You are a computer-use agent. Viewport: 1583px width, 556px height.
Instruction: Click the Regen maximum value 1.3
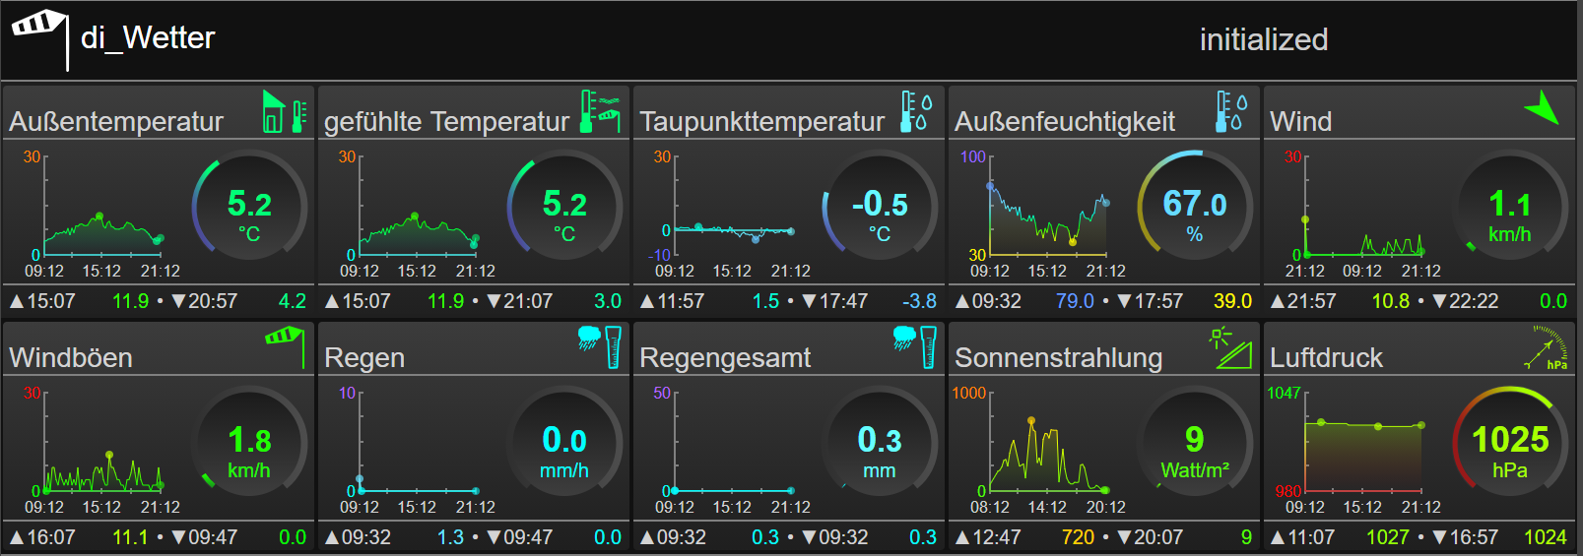click(450, 537)
